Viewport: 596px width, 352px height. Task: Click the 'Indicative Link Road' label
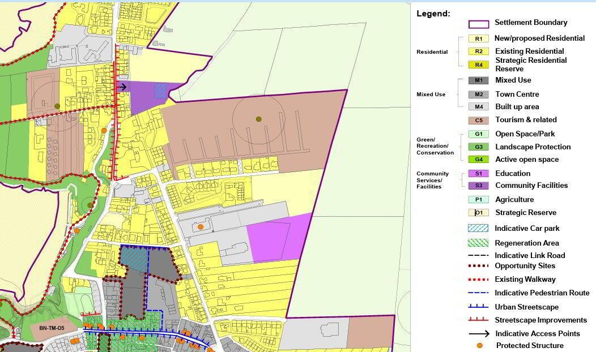point(530,256)
